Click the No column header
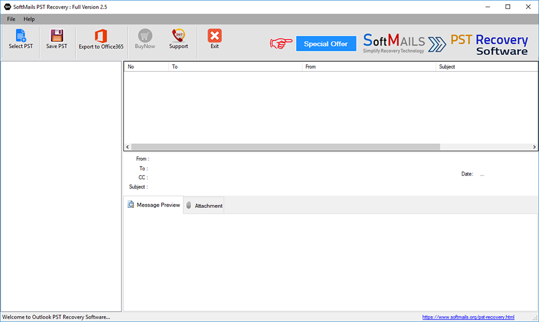The image size is (539, 322). (146, 66)
